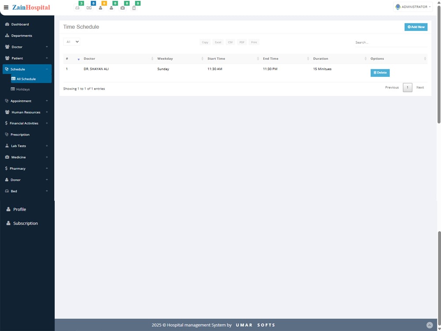Export the table as PDF
This screenshot has width=441, height=331.
[242, 42]
